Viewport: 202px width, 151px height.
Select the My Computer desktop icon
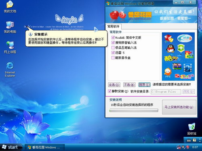click(x=10, y=27)
